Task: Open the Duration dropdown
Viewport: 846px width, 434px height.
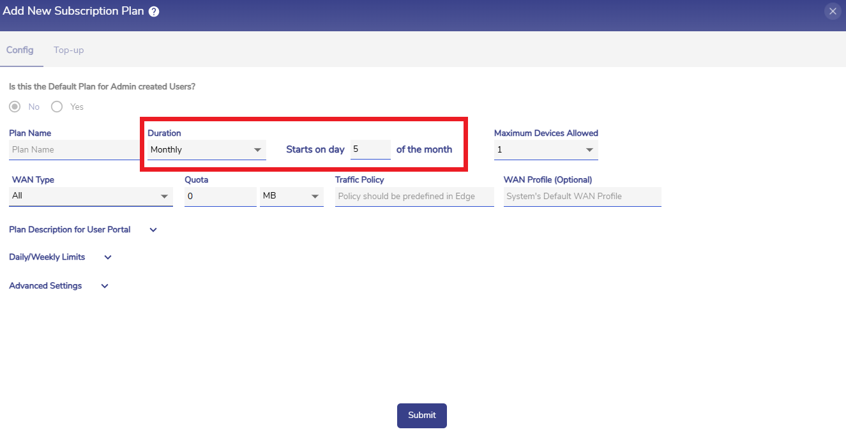Action: [x=206, y=149]
